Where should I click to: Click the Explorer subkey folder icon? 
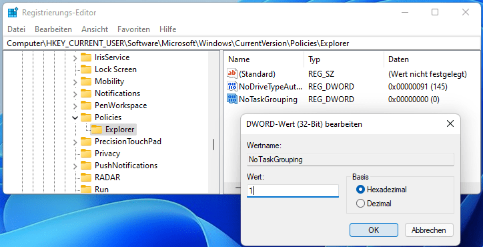97,130
